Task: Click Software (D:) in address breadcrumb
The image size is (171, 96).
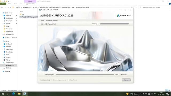Action: 27,7
